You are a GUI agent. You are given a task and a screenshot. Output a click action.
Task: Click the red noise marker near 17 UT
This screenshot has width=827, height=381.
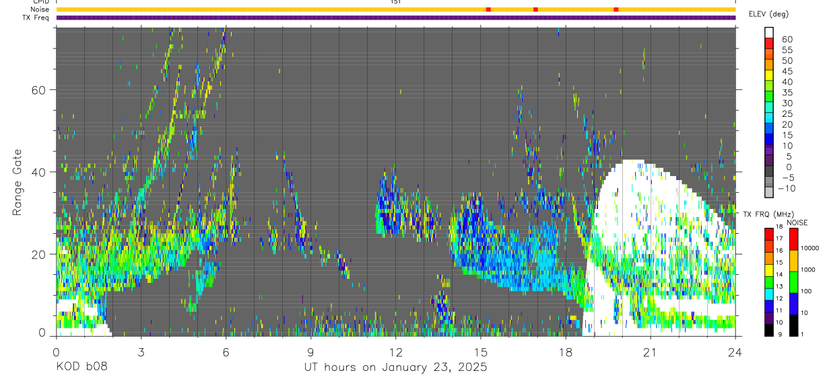535,9
